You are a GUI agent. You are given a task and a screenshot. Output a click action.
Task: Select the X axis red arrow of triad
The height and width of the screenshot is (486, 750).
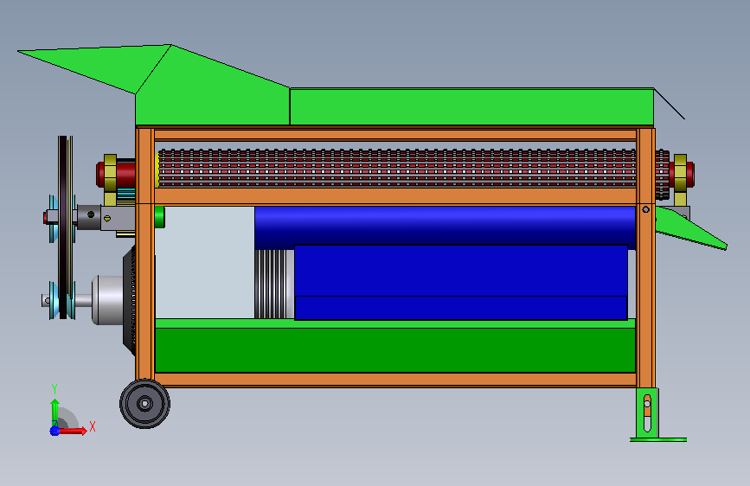pos(74,431)
